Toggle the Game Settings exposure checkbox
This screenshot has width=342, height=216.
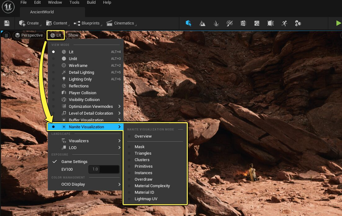(55, 161)
